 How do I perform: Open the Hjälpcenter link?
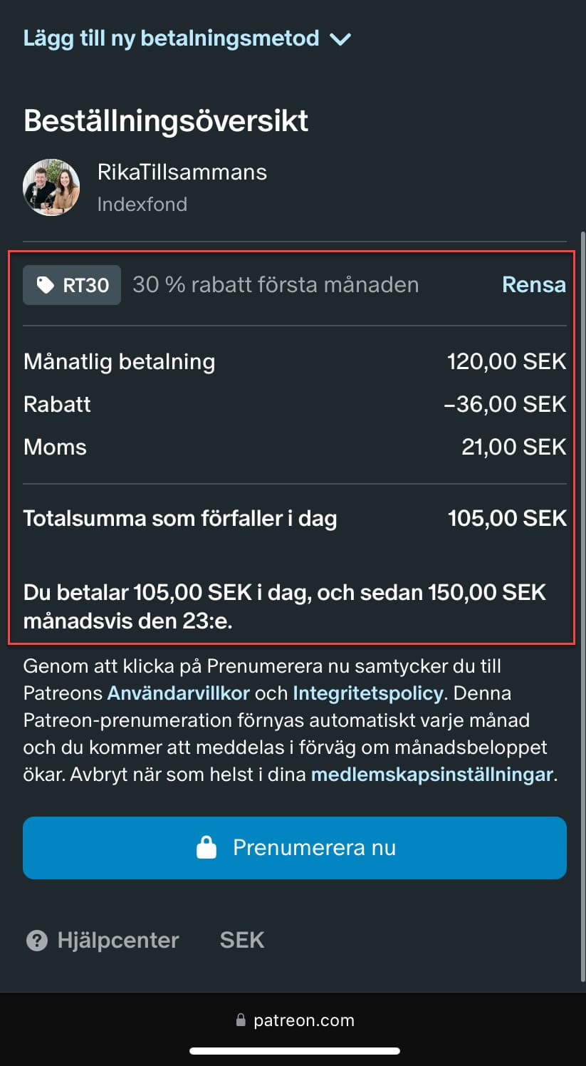[x=117, y=941]
